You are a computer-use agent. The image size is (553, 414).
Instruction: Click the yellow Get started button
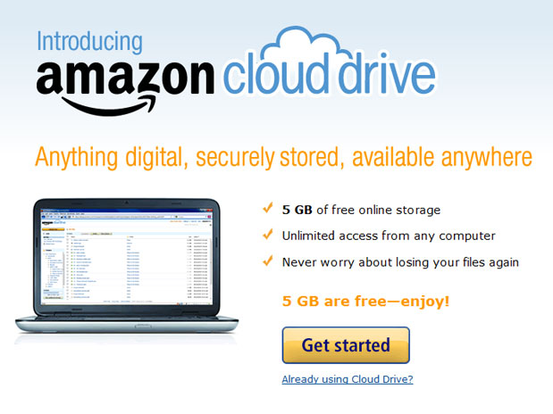point(346,345)
